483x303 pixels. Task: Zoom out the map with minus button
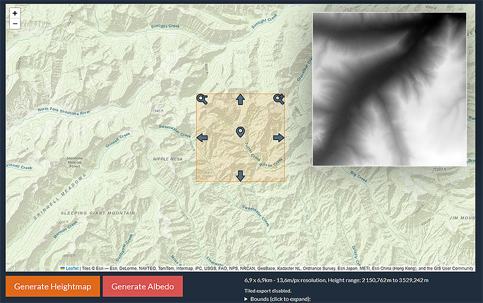point(15,24)
